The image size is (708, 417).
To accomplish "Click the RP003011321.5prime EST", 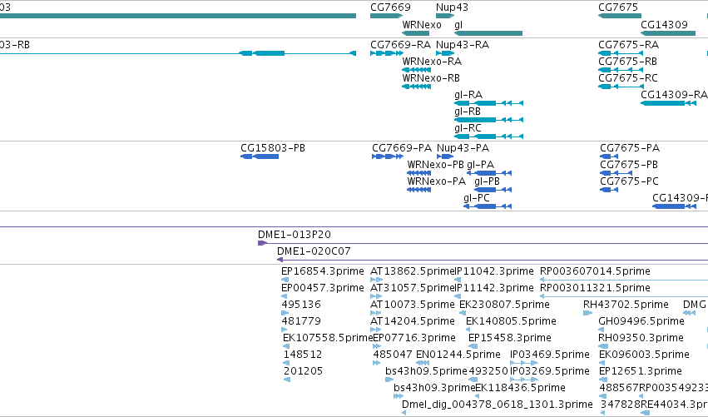I will (x=624, y=297).
